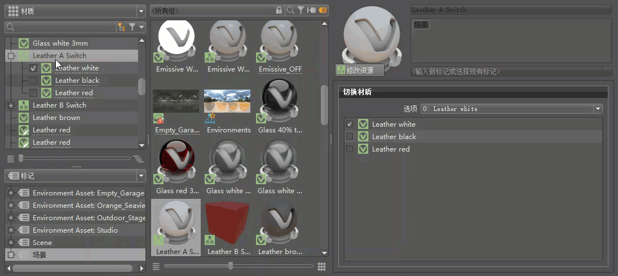
Task: Select the Emissive_OFF thumbnail
Action: pyautogui.click(x=280, y=47)
